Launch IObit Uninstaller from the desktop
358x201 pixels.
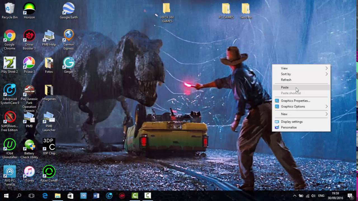(10, 149)
